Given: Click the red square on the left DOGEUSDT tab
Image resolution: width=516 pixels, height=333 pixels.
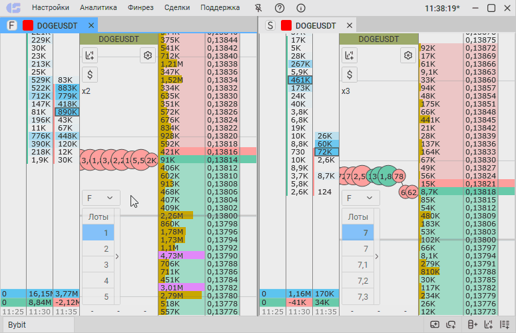Looking at the screenshot, I should click(x=28, y=25).
